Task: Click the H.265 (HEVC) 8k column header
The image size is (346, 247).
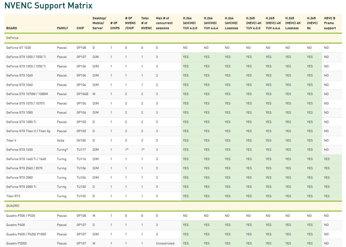Action: pyautogui.click(x=312, y=23)
